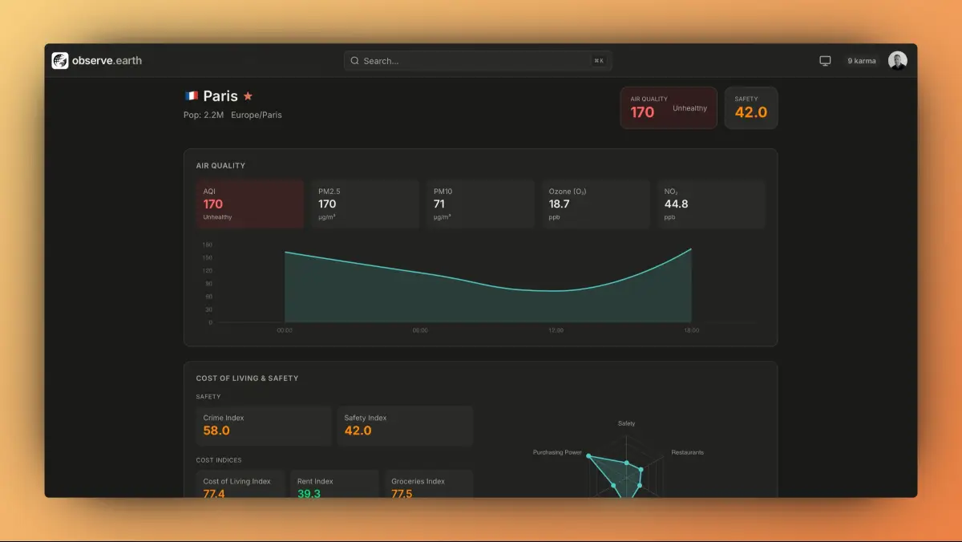Focus the Search input field

click(473, 61)
